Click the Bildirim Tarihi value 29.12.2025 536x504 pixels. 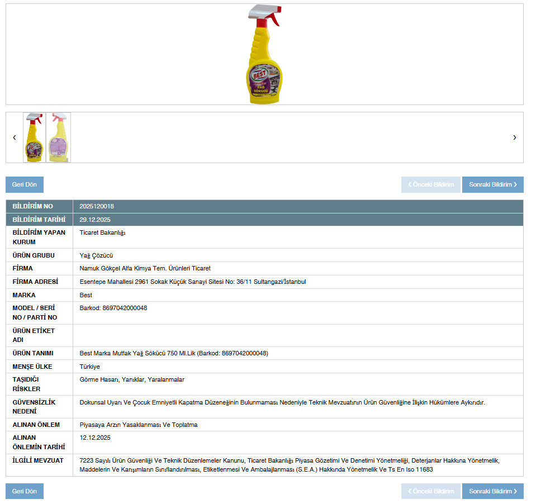[x=95, y=220]
